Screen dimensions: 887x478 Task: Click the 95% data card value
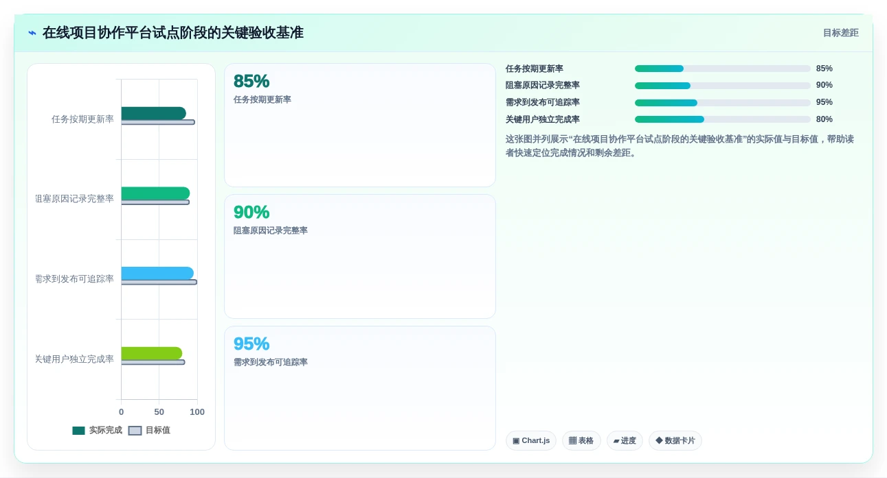pyautogui.click(x=251, y=344)
